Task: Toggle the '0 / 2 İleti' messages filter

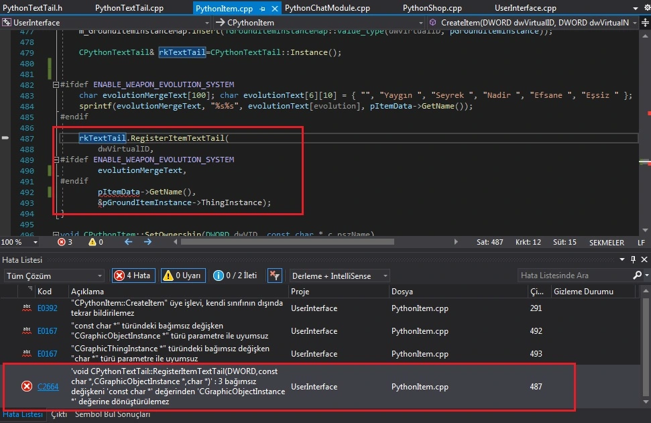Action: pos(236,276)
